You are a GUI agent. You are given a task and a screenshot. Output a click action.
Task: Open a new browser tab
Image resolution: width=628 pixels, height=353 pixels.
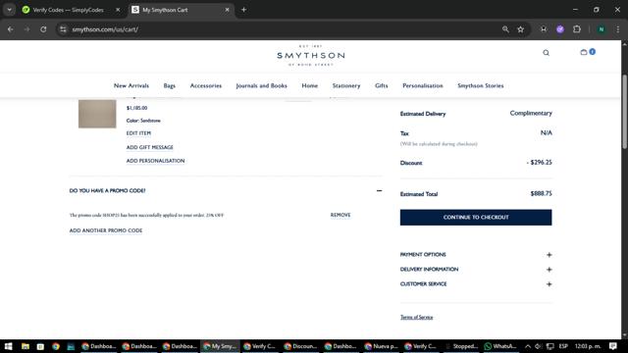(243, 10)
